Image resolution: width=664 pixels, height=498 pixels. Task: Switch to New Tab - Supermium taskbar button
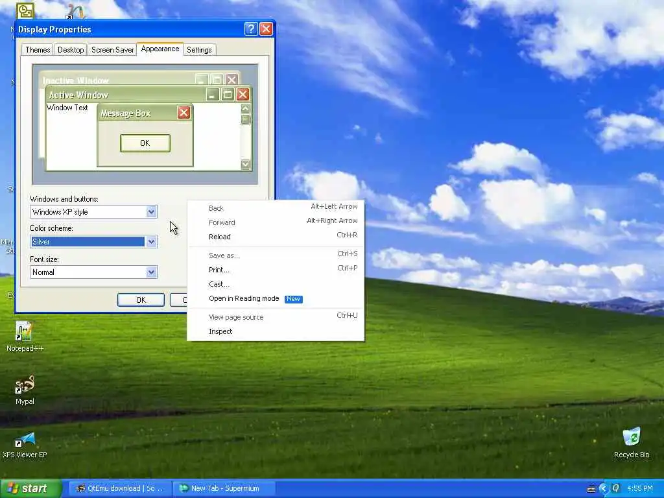pyautogui.click(x=224, y=488)
